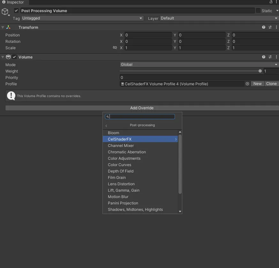The image size is (279, 268).
Task: Open the Profile object picker circle
Action: point(247,84)
